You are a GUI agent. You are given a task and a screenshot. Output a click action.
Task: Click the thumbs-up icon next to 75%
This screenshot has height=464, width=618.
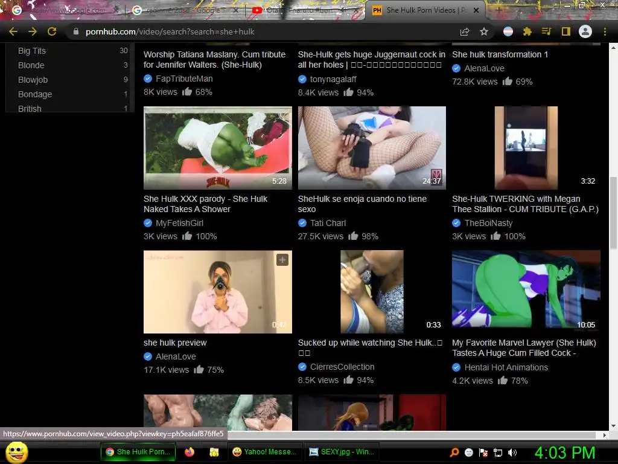(x=199, y=369)
